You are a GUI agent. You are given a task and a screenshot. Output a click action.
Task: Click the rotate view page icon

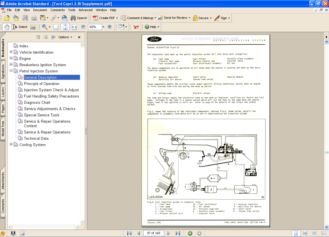tap(121, 27)
